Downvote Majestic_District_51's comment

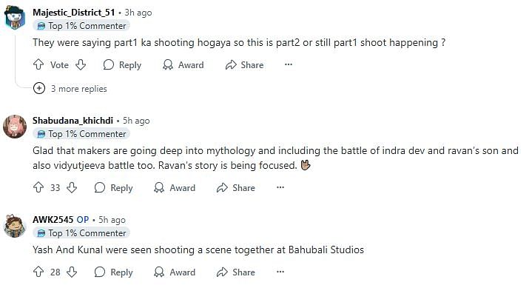click(x=81, y=64)
